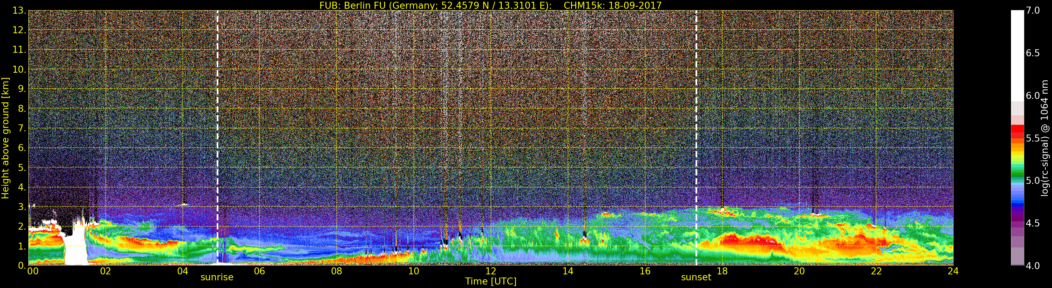
Task: Click the colorbar '5.5' tick label
Action: pos(1033,138)
